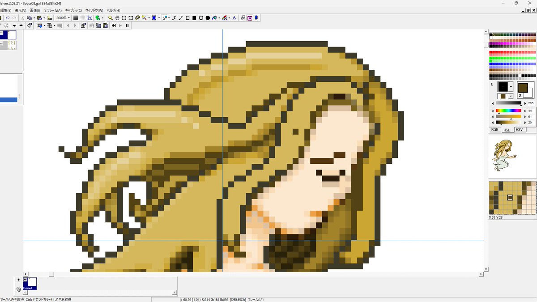537x302 pixels.
Task: Switch to the HSV color tab
Action: point(520,130)
